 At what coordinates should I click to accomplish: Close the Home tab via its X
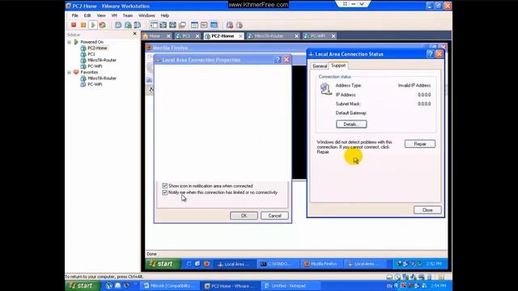[168, 36]
